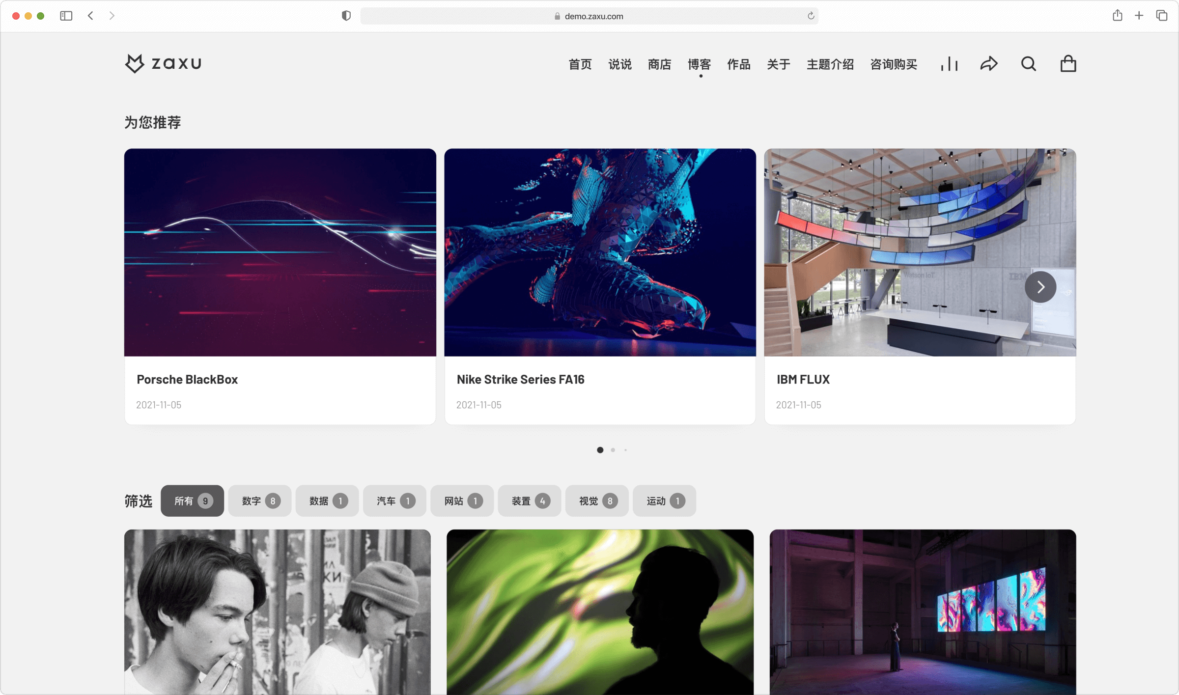Jump to second carousel page dot

click(613, 450)
